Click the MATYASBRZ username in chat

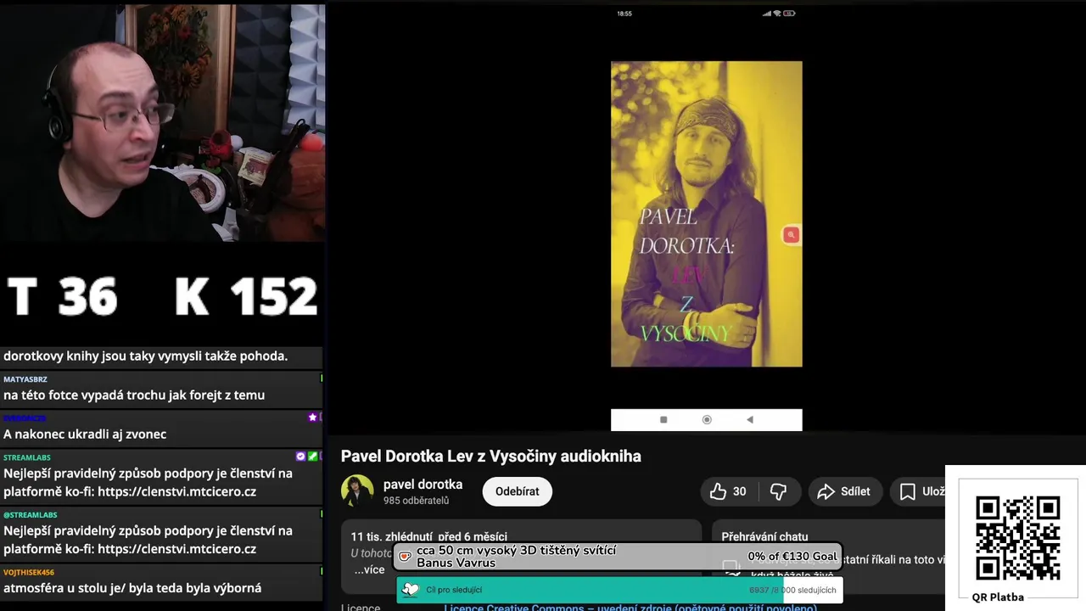tap(25, 379)
